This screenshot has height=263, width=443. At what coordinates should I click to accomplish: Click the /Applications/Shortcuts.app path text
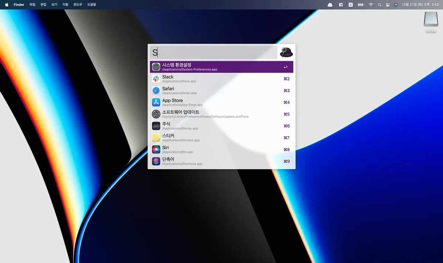point(182,164)
